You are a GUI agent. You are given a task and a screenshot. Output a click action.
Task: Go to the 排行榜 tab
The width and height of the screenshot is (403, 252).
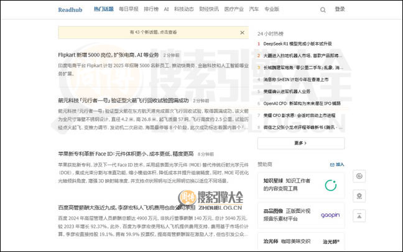click(151, 9)
